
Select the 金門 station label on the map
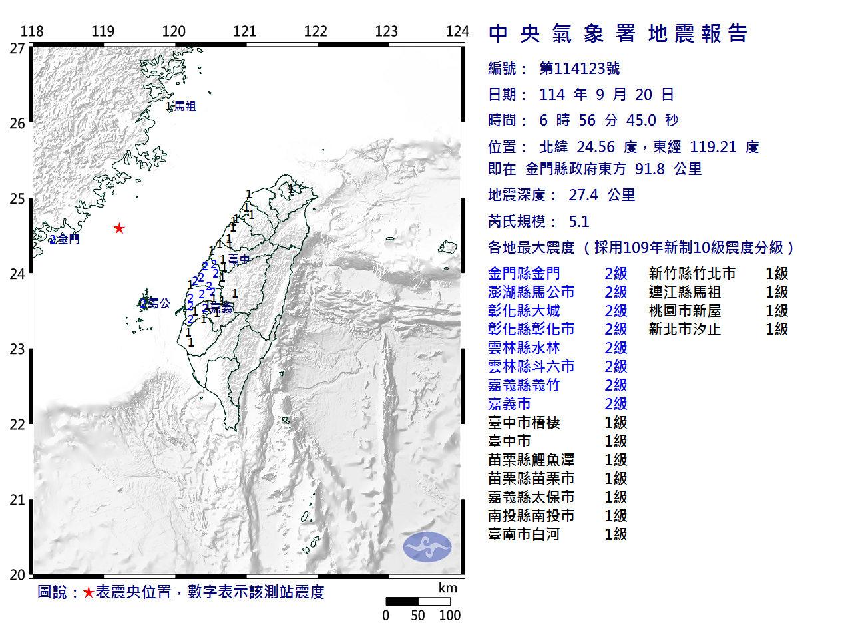click(x=67, y=239)
